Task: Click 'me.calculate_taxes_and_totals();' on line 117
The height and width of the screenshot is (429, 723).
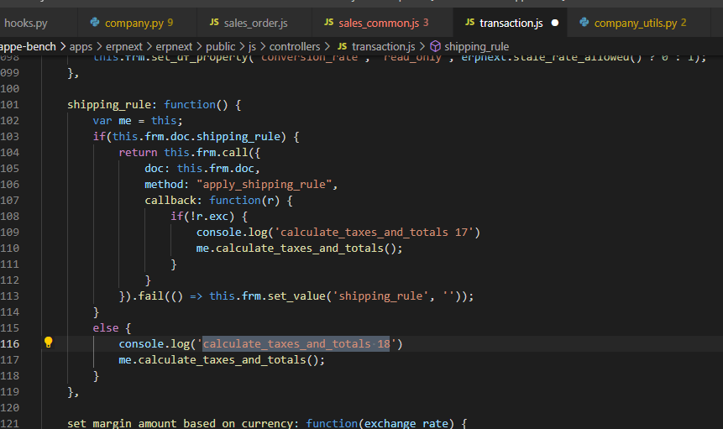Action: point(222,360)
